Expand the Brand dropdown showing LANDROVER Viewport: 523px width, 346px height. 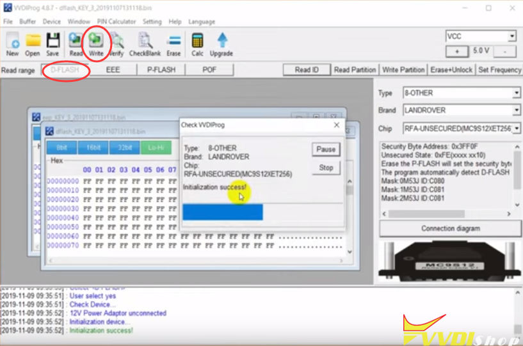click(517, 110)
